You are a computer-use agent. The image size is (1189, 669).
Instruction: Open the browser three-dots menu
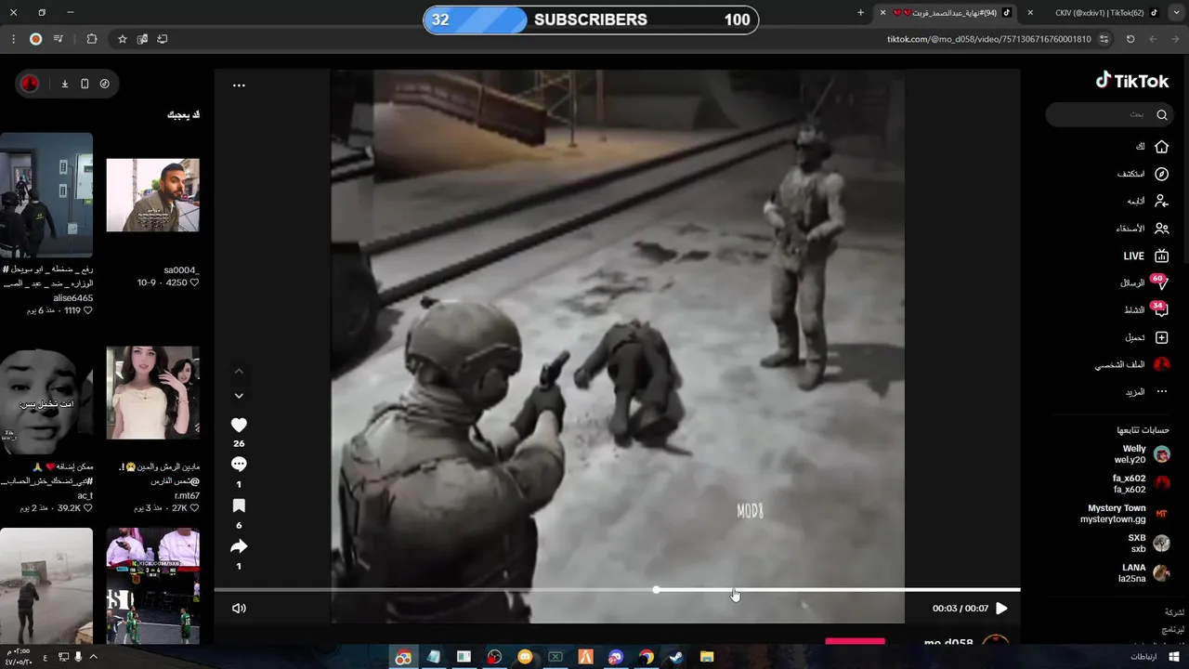pyautogui.click(x=13, y=39)
